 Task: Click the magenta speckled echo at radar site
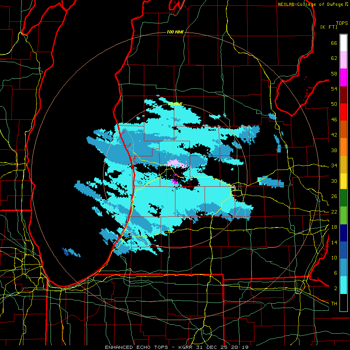[175, 179]
